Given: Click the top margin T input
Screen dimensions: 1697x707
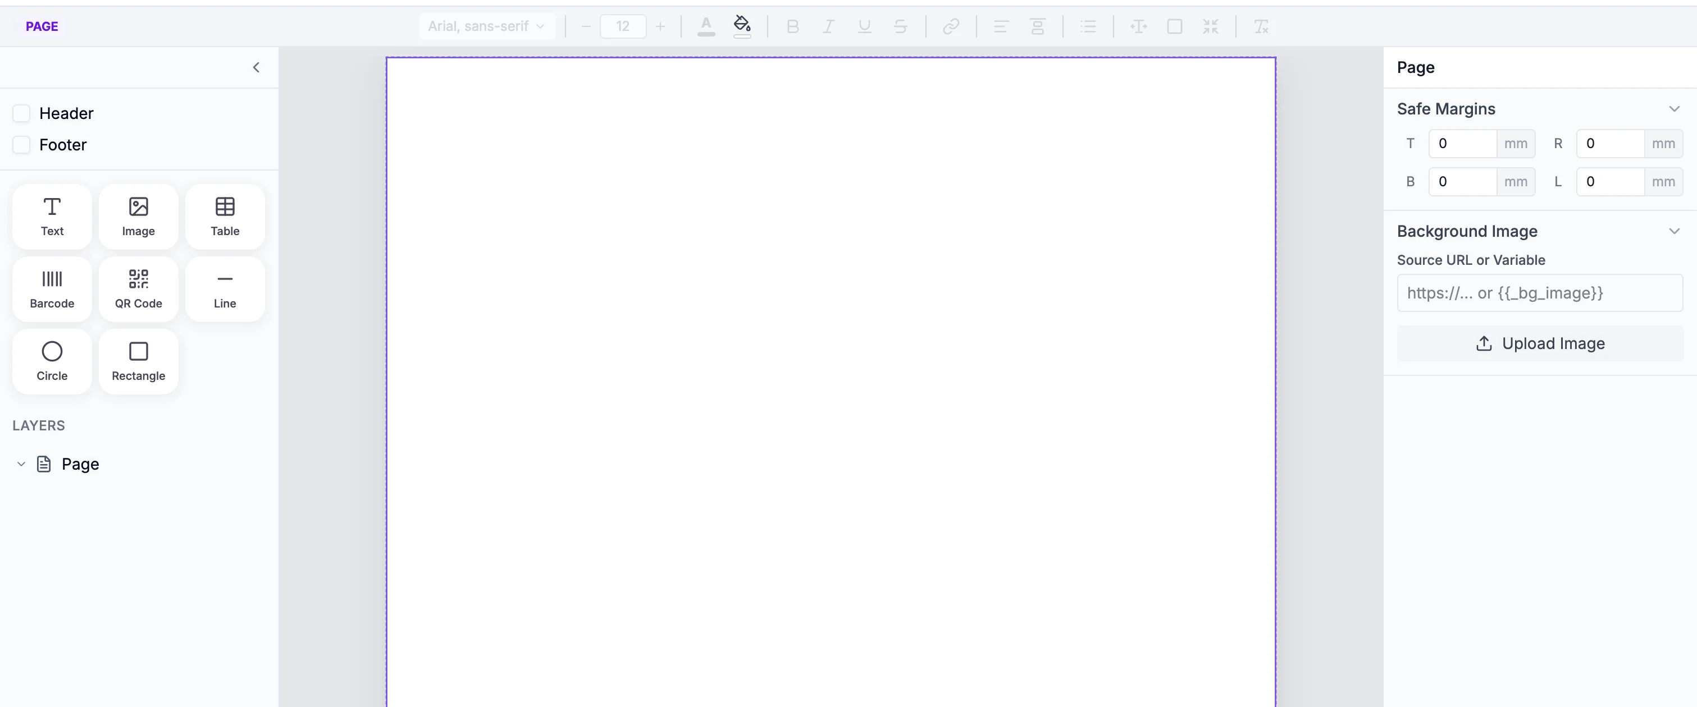Looking at the screenshot, I should point(1462,144).
